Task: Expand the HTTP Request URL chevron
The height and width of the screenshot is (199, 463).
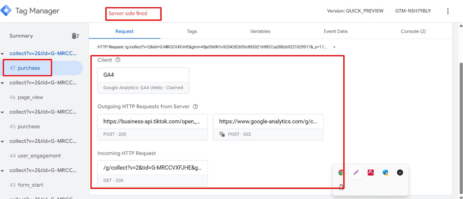Action: click(x=334, y=47)
